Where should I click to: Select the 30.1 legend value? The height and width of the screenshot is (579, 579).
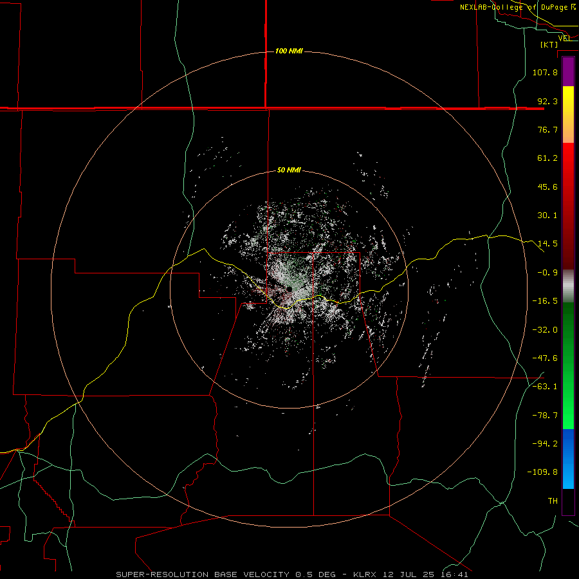pos(547,216)
